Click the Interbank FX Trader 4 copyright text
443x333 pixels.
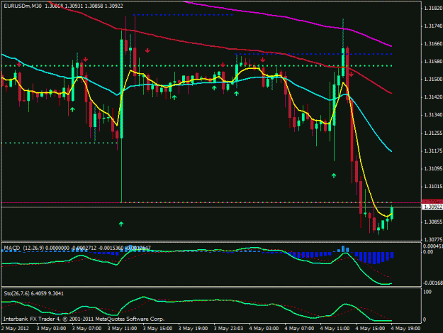click(x=84, y=319)
